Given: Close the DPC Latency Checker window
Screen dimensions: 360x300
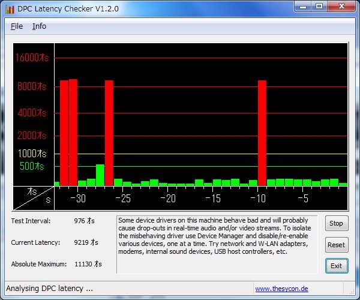Looking at the screenshot, I should point(341,7).
